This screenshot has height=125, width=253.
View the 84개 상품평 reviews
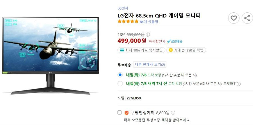pyautogui.click(x=149, y=22)
